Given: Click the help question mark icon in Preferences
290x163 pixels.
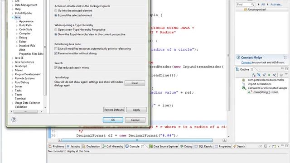Looking at the screenshot, I should 14,120.
